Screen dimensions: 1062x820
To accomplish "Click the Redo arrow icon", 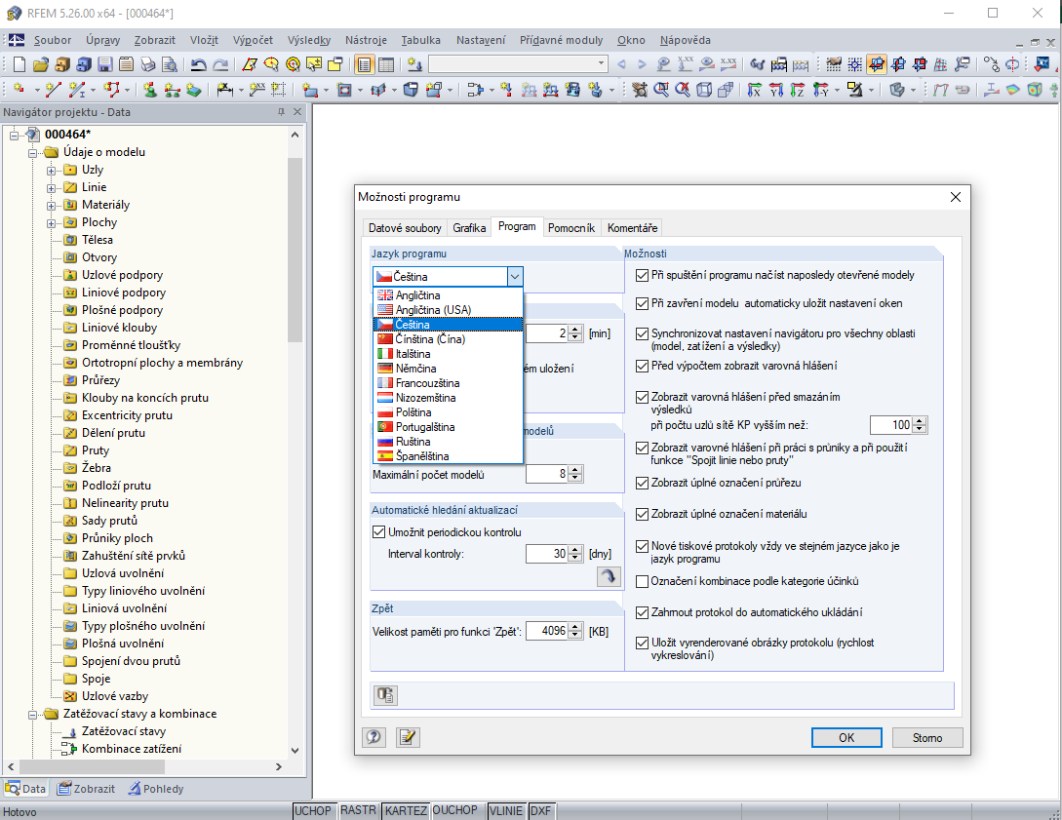I will [220, 64].
